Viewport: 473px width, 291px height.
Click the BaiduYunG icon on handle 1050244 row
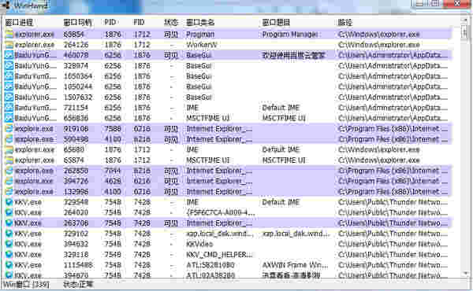coord(9,87)
